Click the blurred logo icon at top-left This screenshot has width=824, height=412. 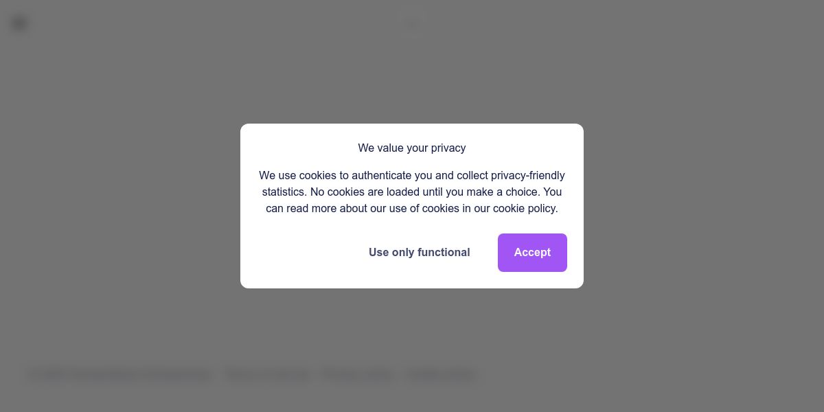click(x=19, y=23)
